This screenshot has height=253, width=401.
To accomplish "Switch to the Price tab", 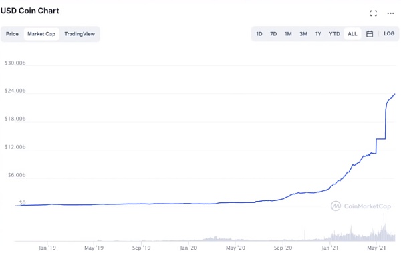I will (12, 34).
